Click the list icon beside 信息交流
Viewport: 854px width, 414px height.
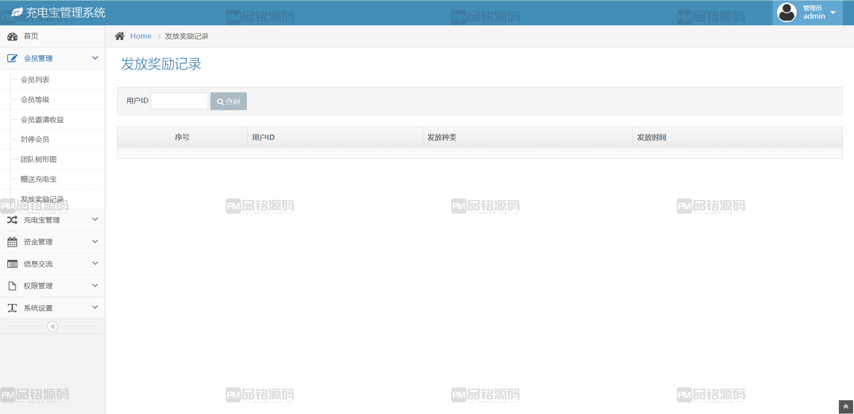pyautogui.click(x=12, y=264)
